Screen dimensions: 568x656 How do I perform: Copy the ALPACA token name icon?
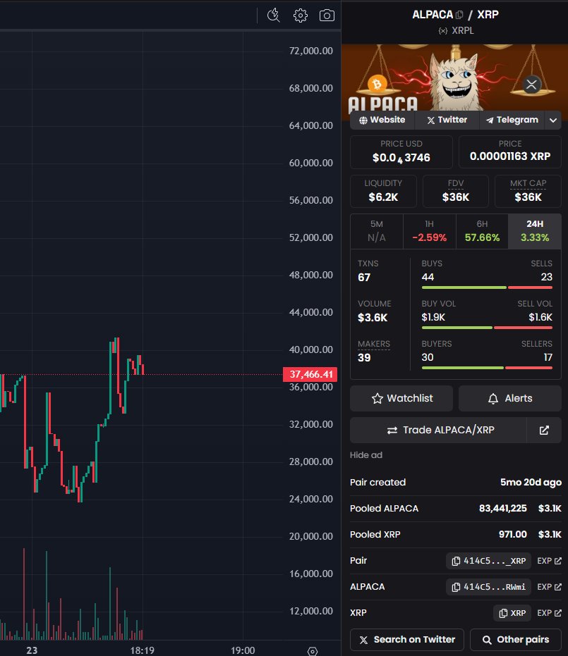[459, 15]
